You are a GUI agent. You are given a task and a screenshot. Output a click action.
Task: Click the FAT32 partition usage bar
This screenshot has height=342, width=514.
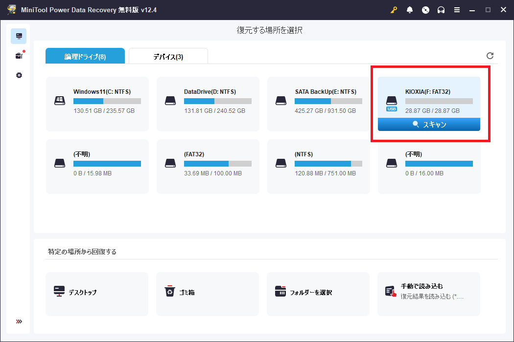218,164
